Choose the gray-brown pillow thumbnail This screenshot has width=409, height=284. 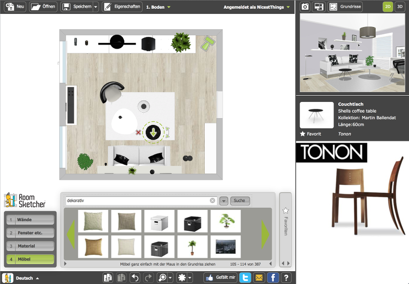126,221
